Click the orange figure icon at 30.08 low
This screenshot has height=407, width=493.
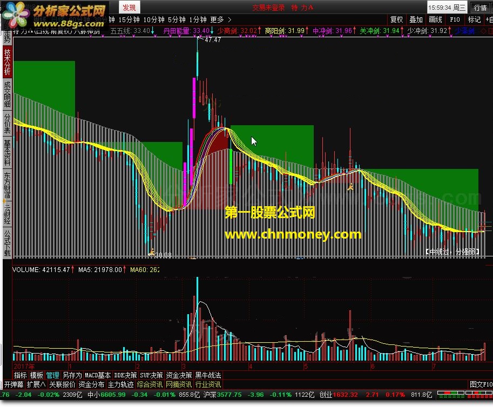(152, 252)
